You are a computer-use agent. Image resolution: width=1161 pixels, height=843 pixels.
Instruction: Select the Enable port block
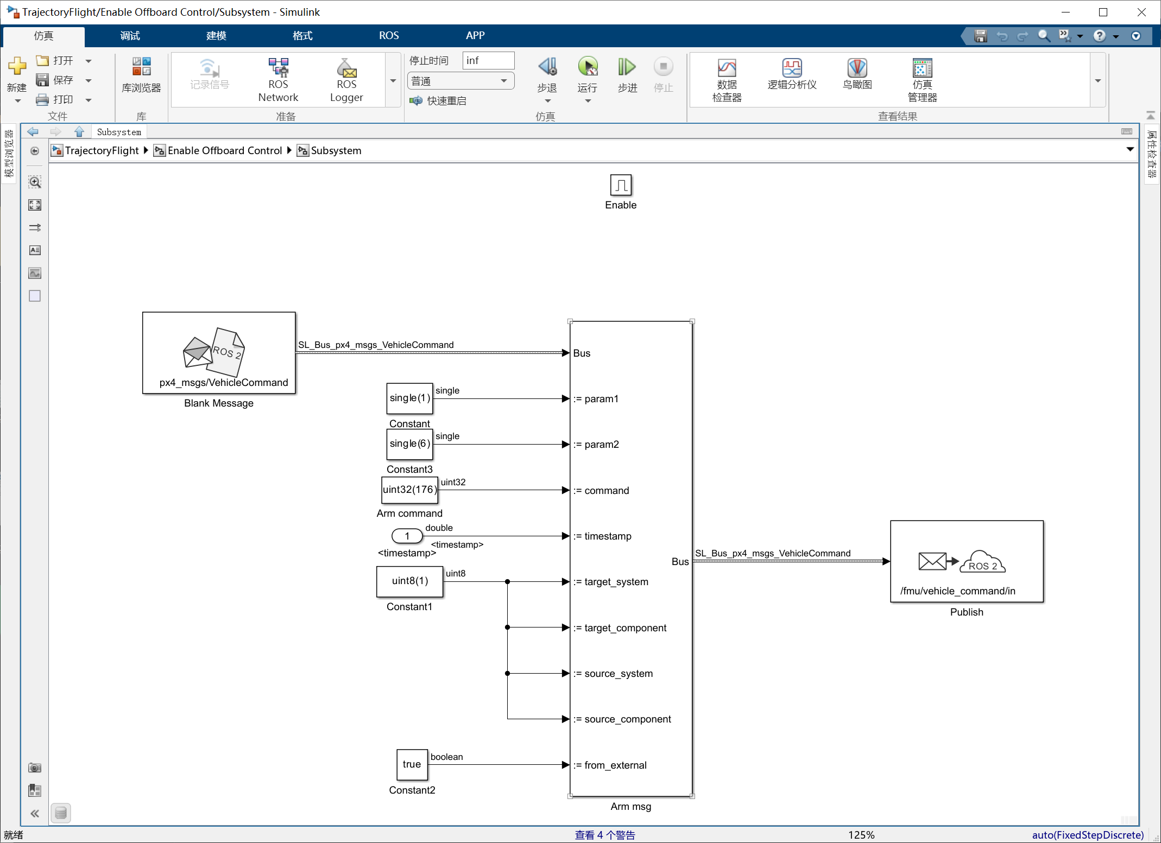(x=621, y=185)
